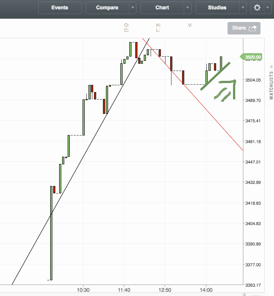This screenshot has height=296, width=274.
Task: Expand the Chart dropdown arrow
Action: coord(188,8)
